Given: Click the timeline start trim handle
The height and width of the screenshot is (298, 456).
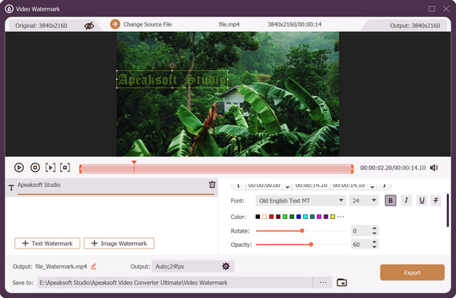Looking at the screenshot, I should [x=81, y=169].
